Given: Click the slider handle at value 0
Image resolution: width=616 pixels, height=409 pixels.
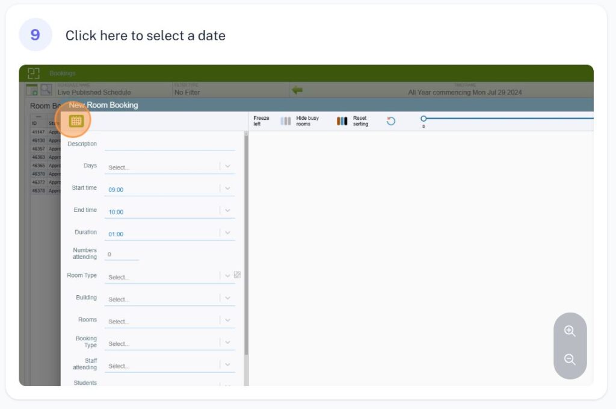Looking at the screenshot, I should click(423, 119).
